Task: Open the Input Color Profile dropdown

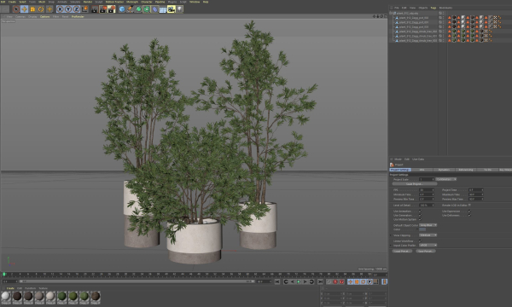Action: click(x=428, y=246)
